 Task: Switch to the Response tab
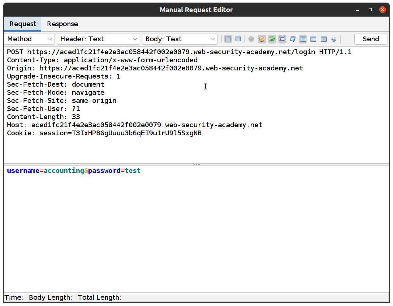point(62,24)
